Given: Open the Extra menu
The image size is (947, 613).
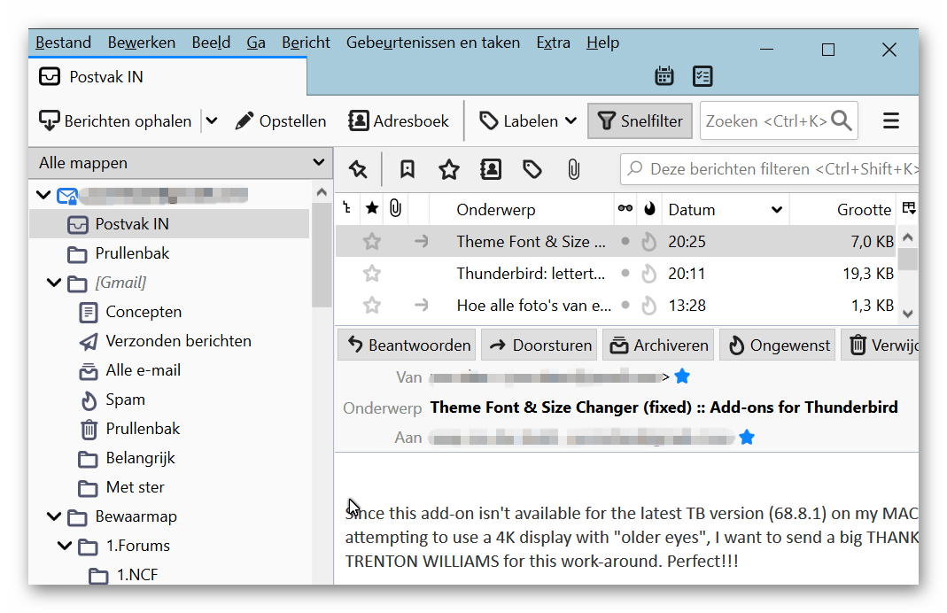Looking at the screenshot, I should 553,43.
